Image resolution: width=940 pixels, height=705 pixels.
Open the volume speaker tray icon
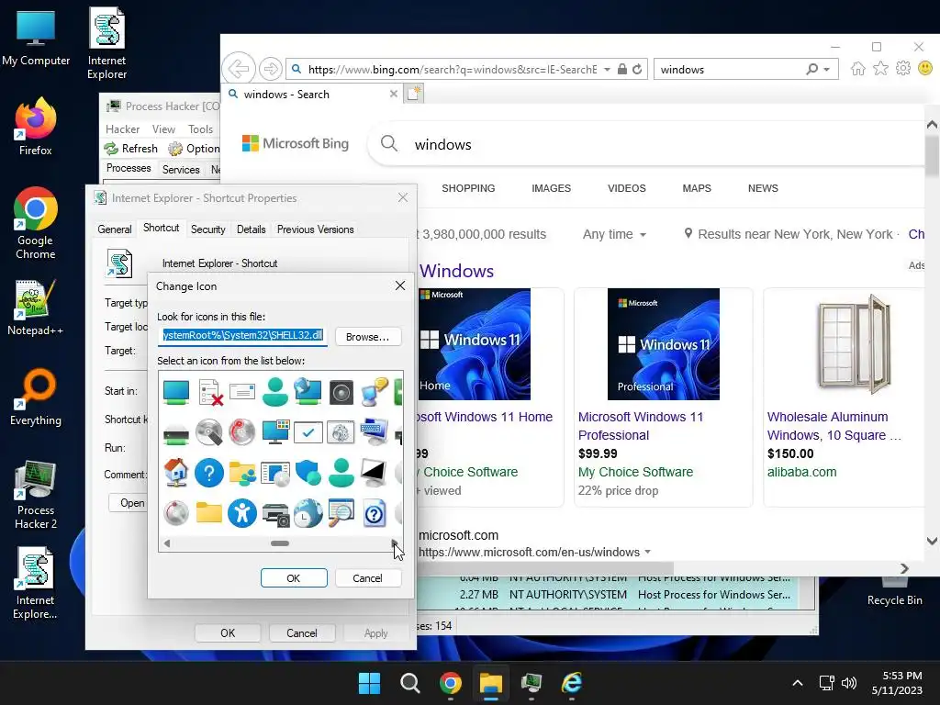(849, 683)
